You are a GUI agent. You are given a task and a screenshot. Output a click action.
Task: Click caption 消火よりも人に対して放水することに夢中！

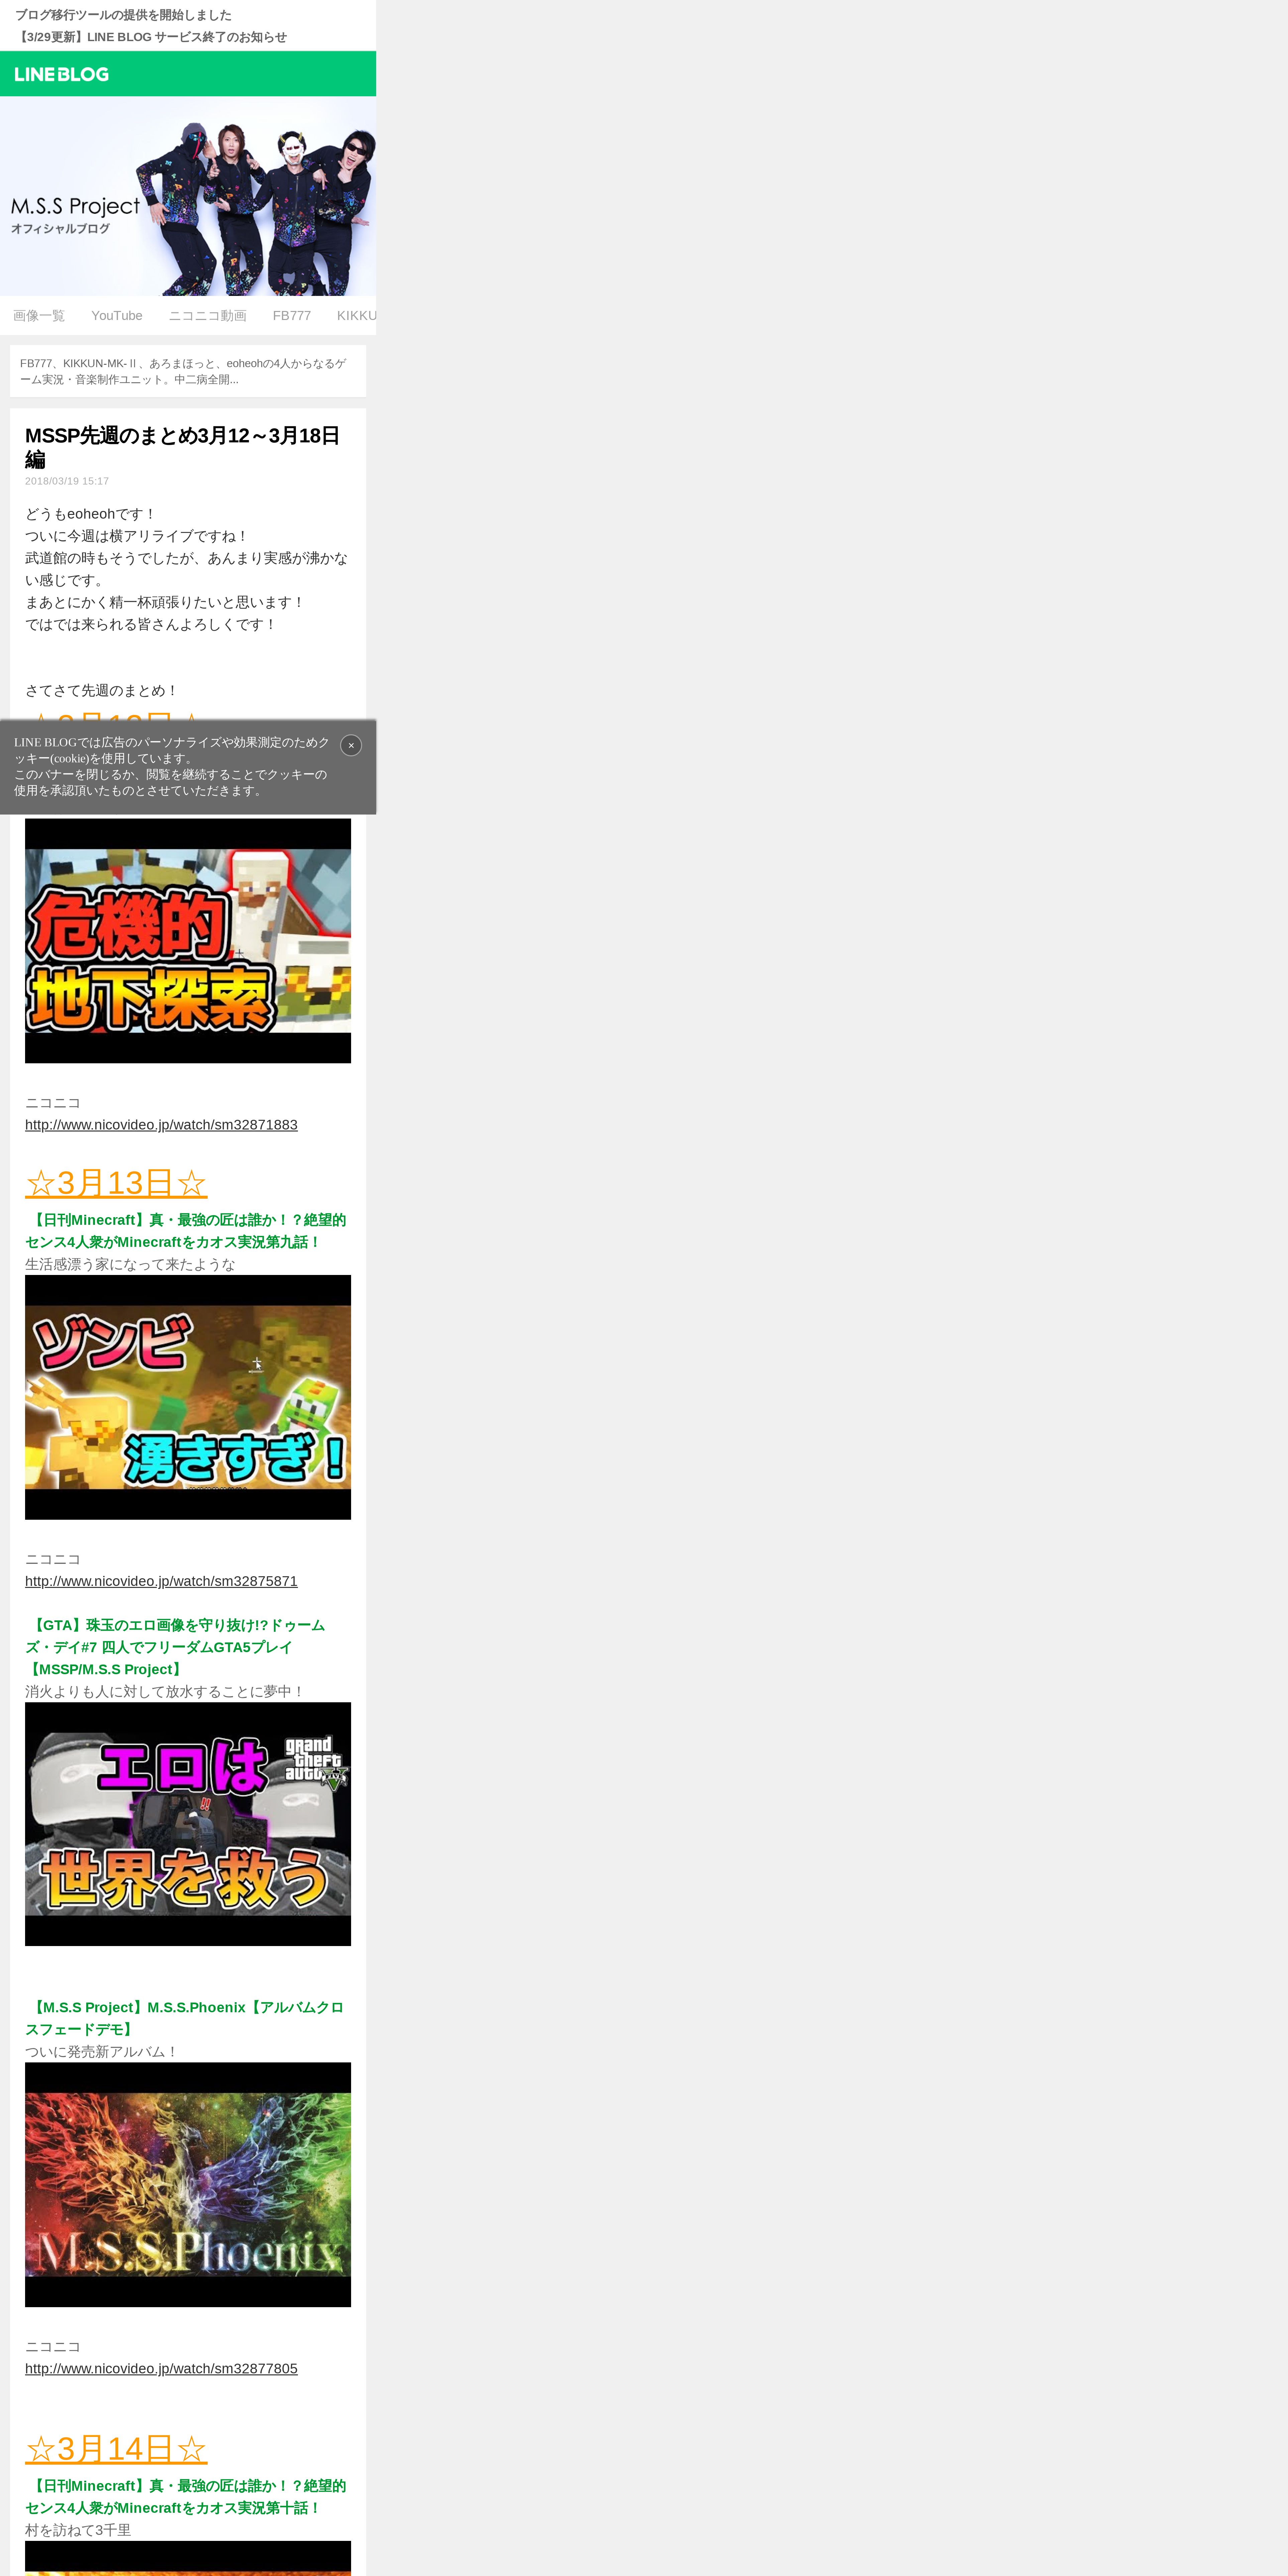point(165,1691)
